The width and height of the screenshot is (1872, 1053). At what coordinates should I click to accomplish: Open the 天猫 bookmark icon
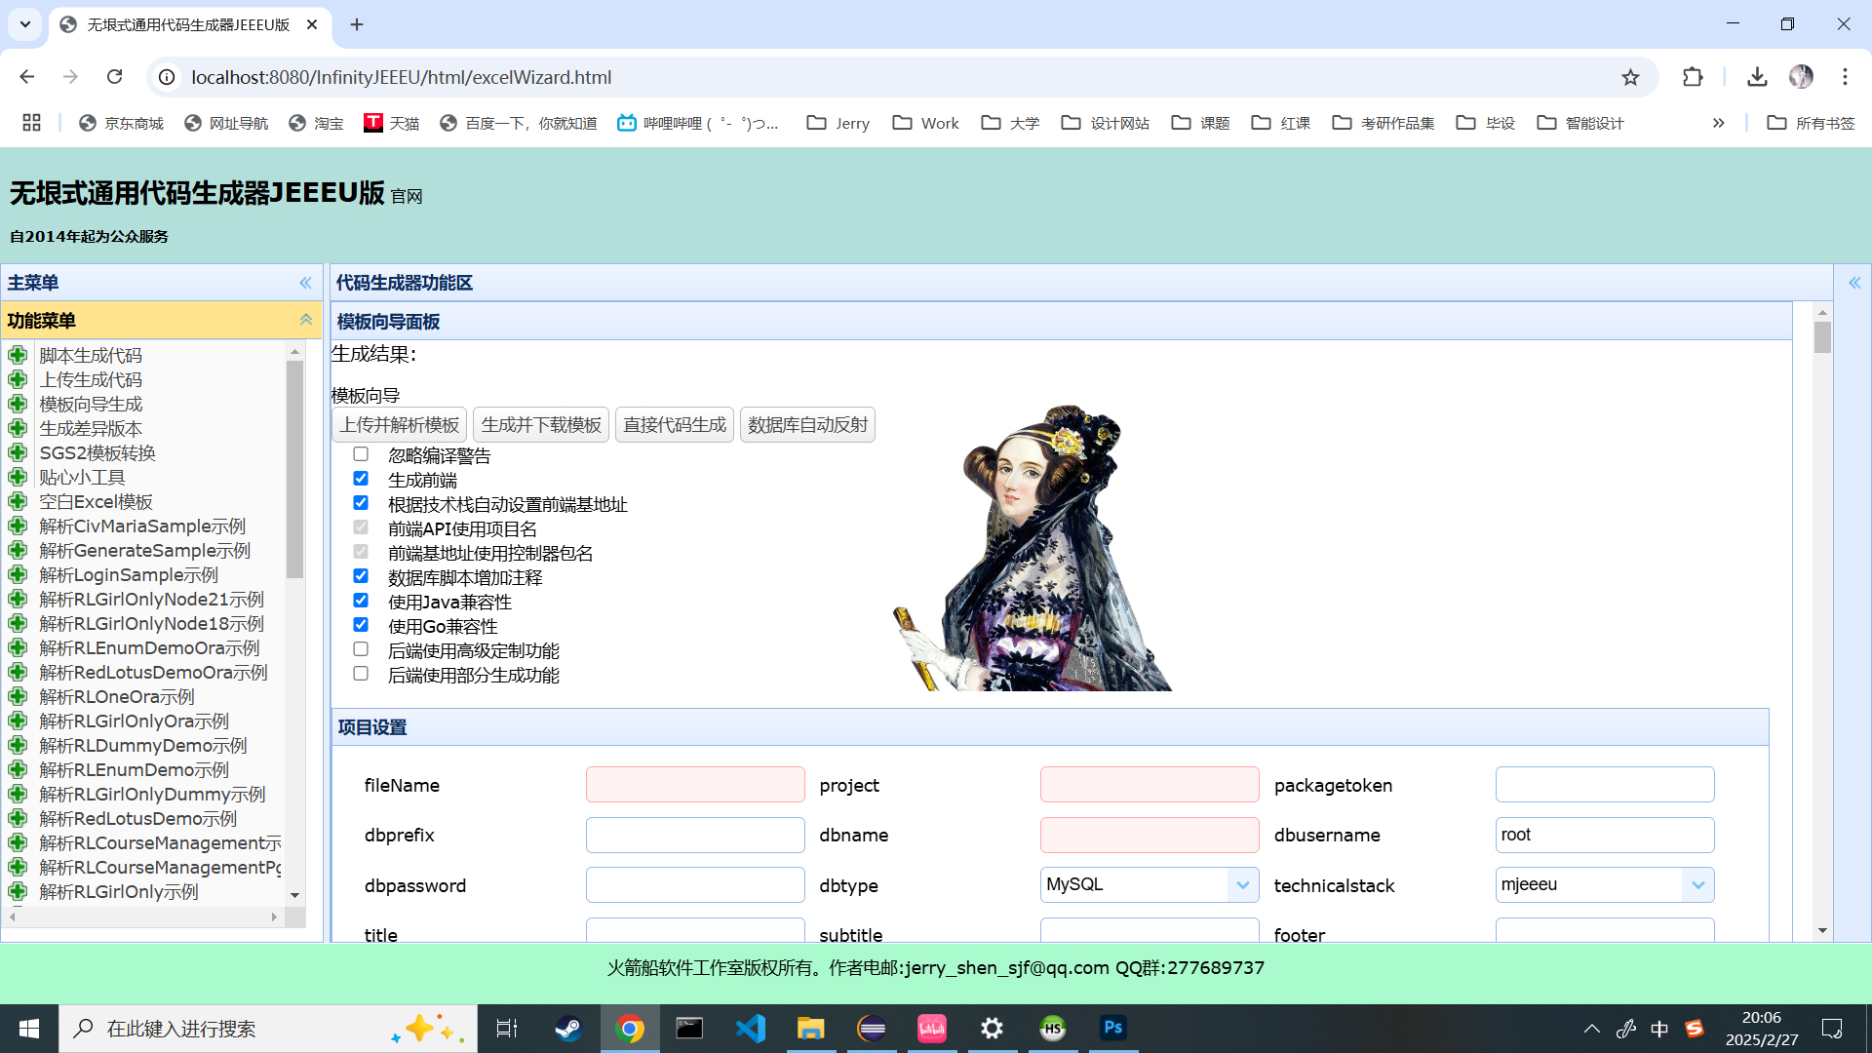(371, 123)
